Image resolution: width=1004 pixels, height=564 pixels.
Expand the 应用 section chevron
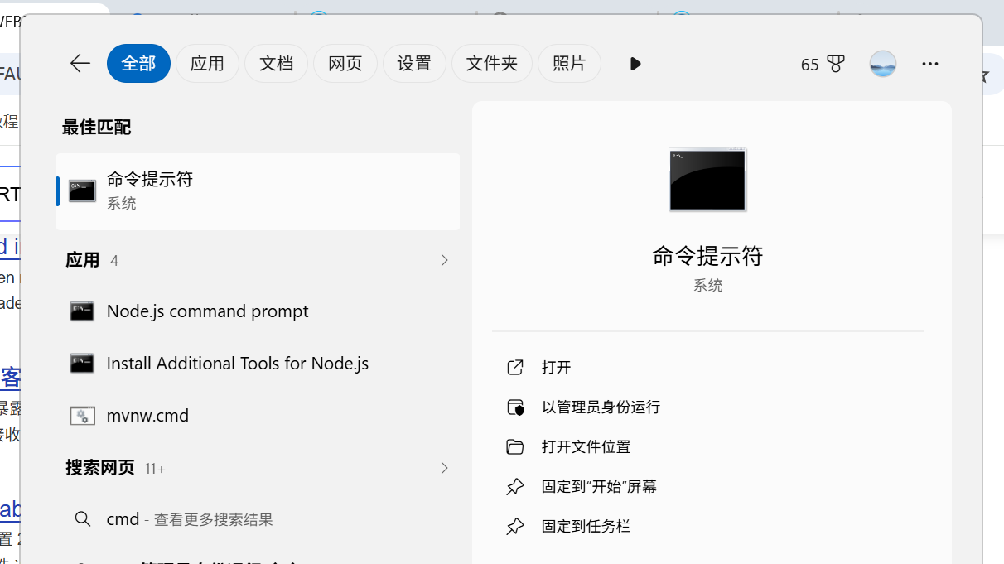444,260
